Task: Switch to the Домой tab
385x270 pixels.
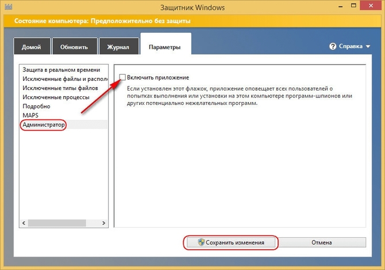Action: pos(32,46)
